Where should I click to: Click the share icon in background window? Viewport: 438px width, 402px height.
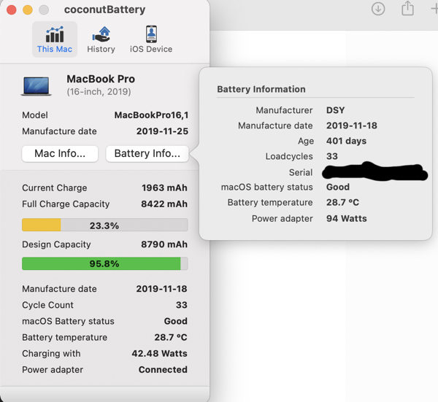click(407, 8)
